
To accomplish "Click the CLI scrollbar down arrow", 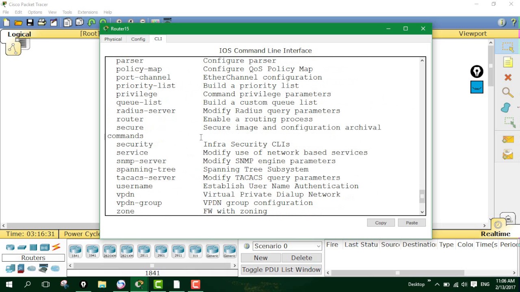I will tap(422, 212).
